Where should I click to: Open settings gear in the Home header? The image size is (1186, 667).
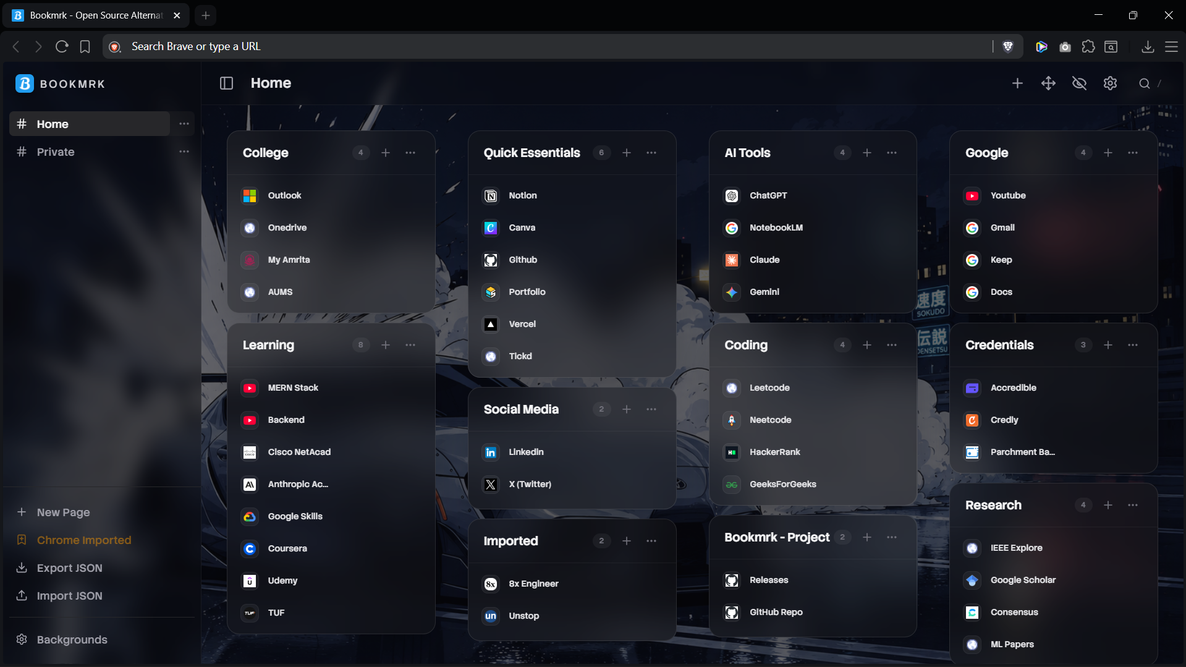click(x=1110, y=83)
